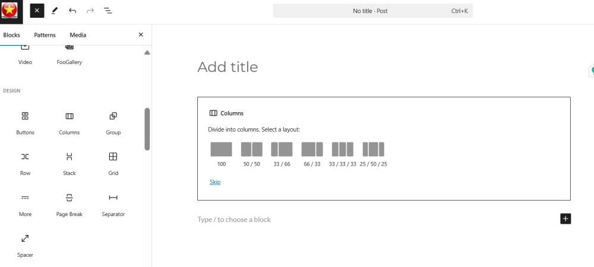
Task: Click the Add title field
Action: (384, 67)
